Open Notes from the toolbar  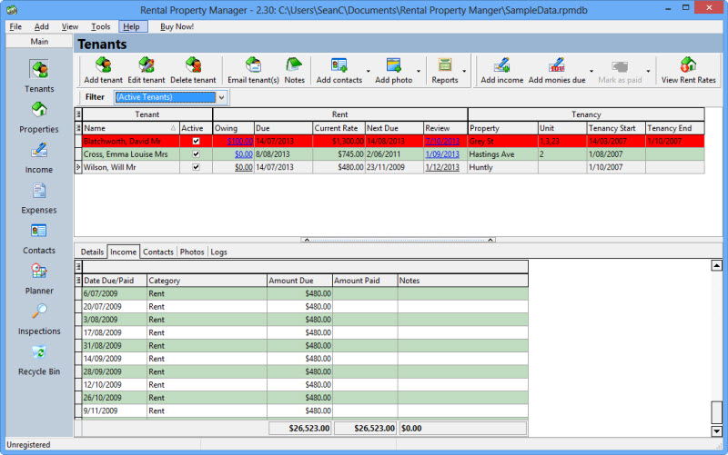(x=294, y=70)
